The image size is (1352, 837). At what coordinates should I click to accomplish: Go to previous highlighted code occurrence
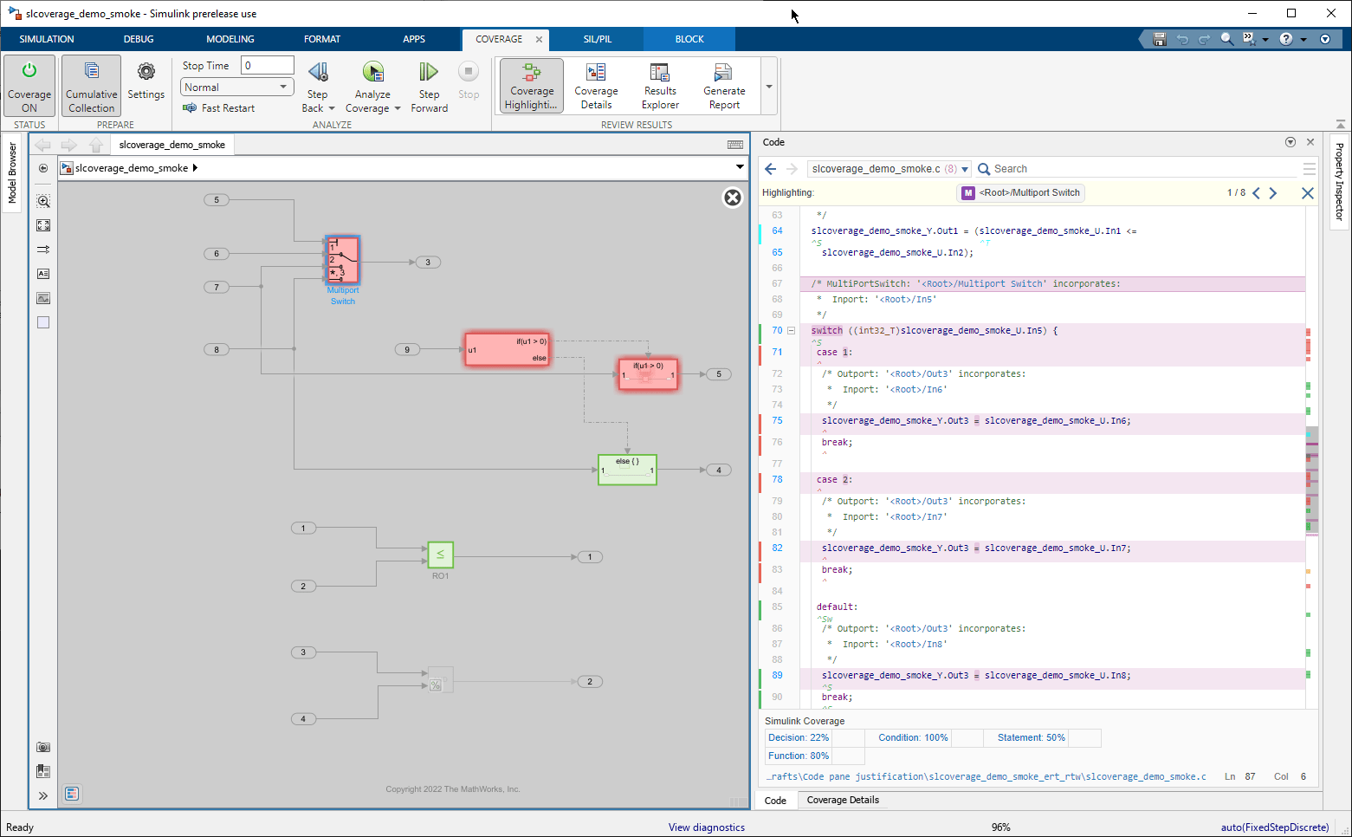click(x=1257, y=193)
